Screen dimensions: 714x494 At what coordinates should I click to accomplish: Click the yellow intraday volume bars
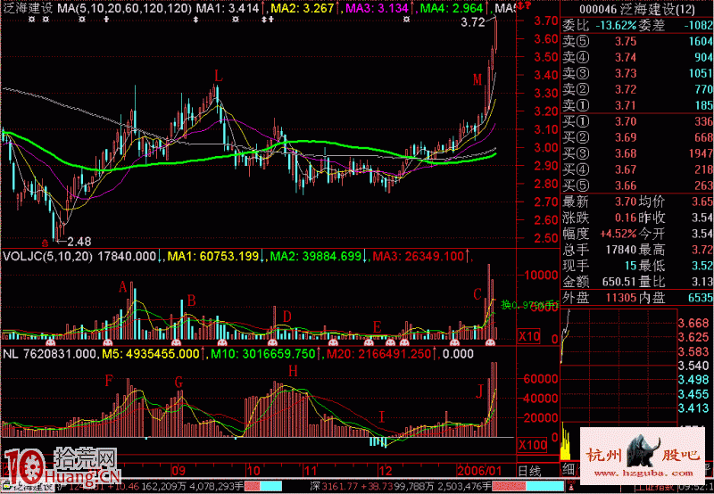566,443
